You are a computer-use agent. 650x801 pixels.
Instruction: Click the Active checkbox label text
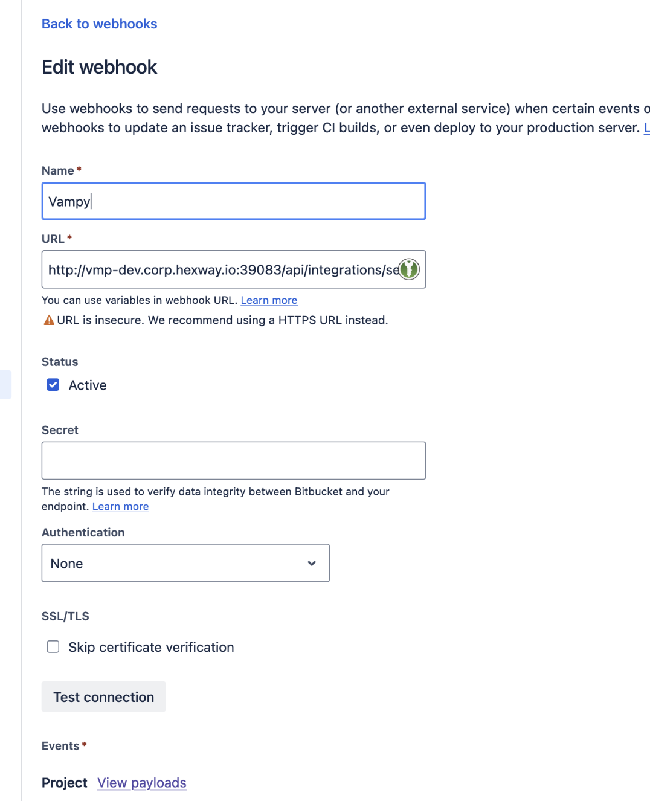pos(88,385)
